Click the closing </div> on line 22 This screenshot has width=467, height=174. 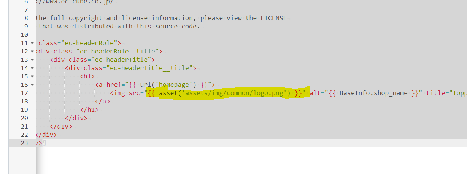pos(46,135)
